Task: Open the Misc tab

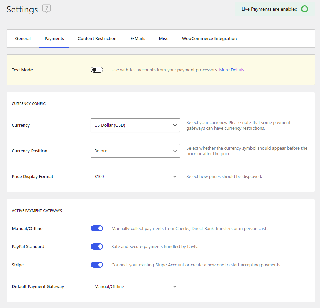Action: click(163, 39)
